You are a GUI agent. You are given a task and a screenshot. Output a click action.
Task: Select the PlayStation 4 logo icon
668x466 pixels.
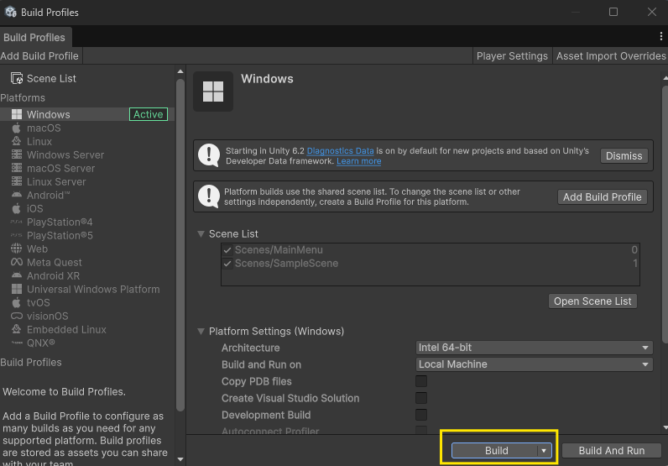pos(17,222)
